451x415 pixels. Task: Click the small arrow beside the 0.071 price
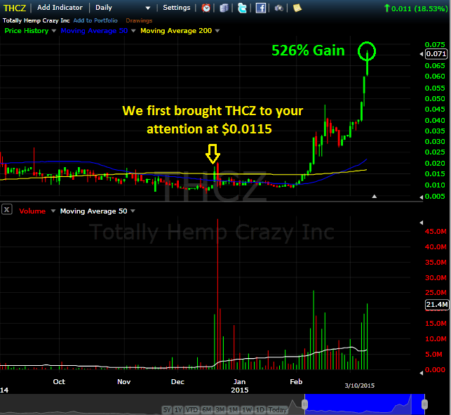click(422, 54)
